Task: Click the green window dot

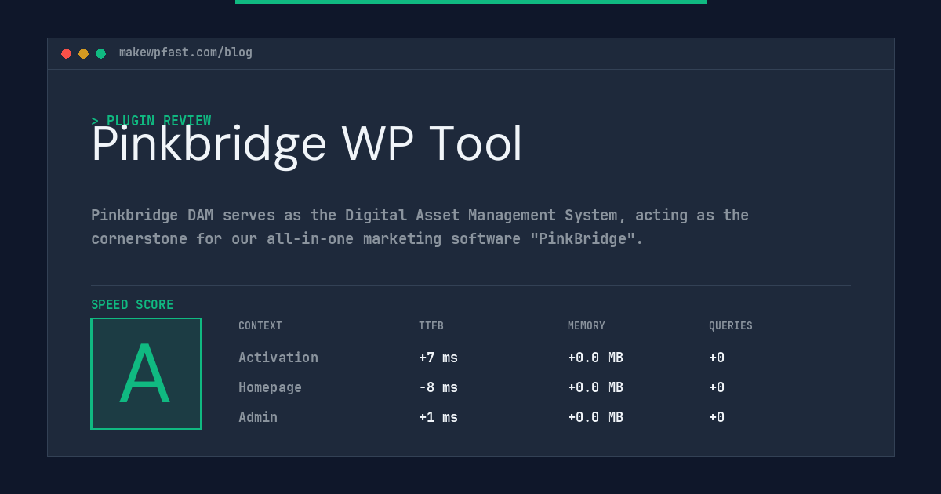Action: (100, 53)
